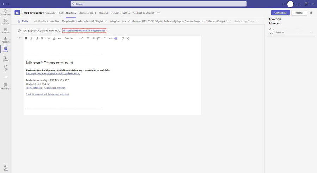Redo the last edit

[x=128, y=38]
